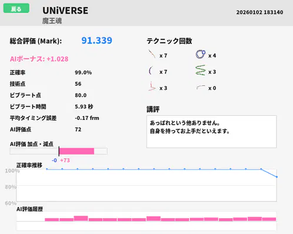Select the blue circle technique icon x4
Screen dimensions: 293x234
coord(201,54)
